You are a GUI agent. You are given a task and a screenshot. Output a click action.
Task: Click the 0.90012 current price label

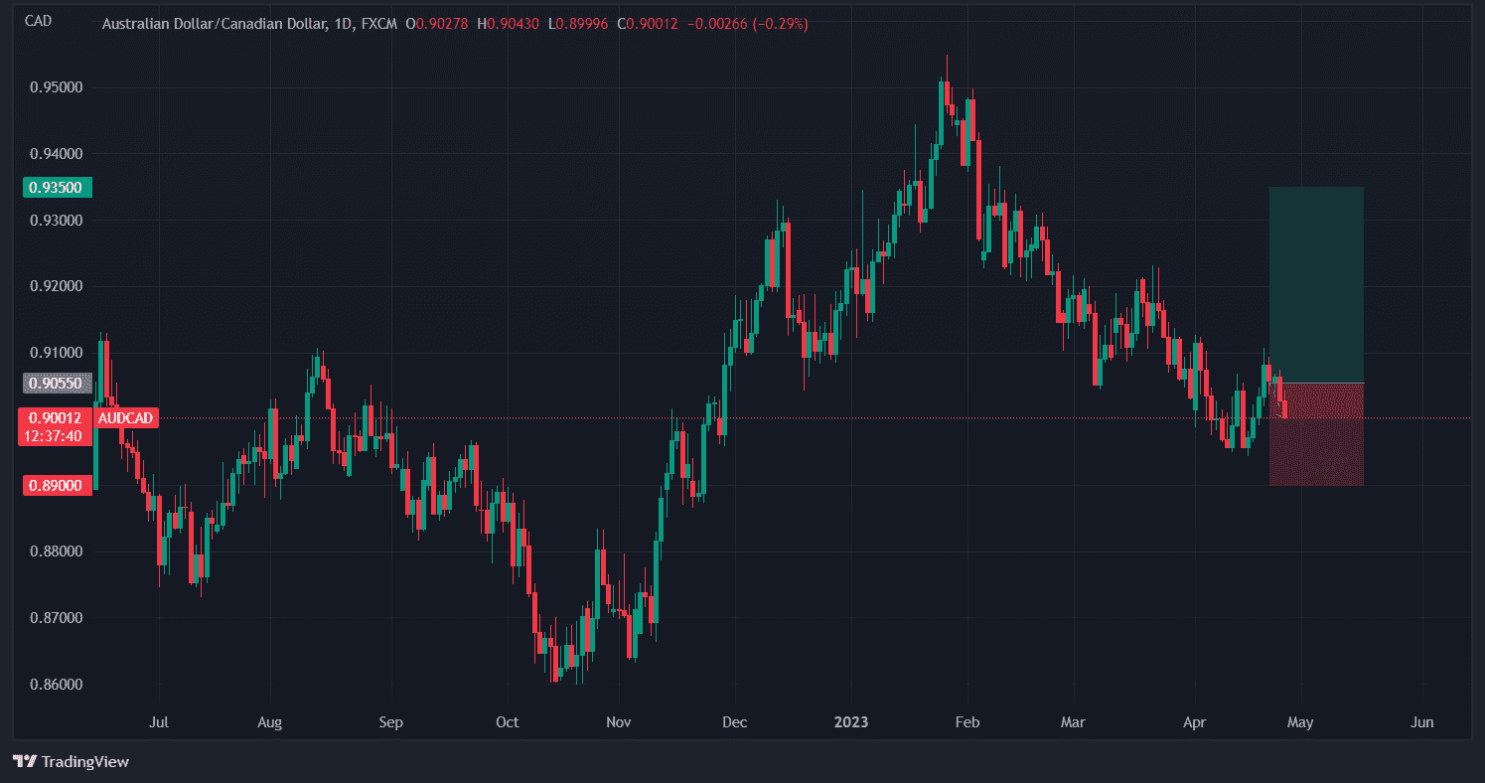tap(56, 418)
